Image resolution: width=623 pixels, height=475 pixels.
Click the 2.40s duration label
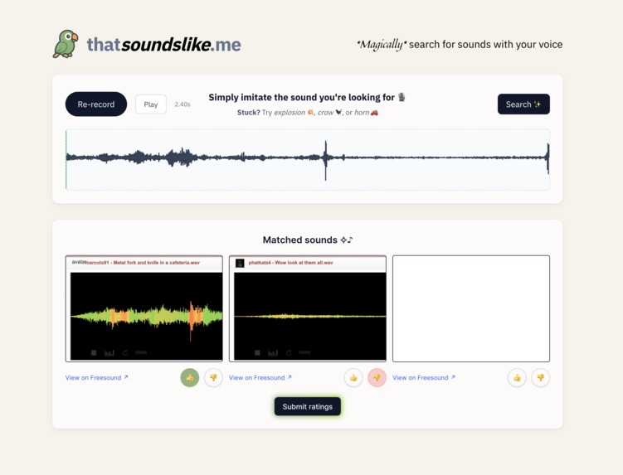click(x=183, y=104)
